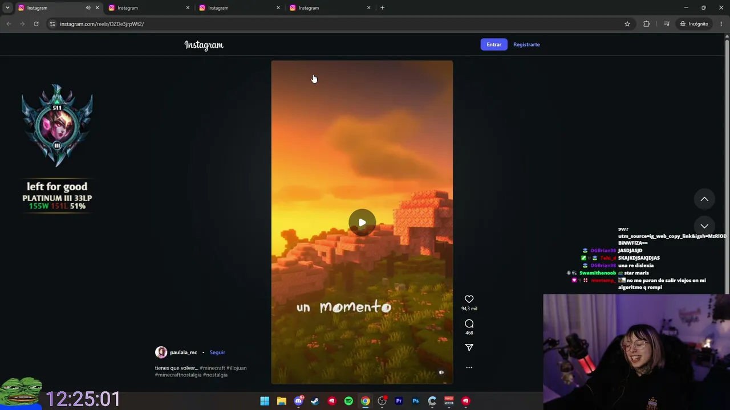Open the Chrome extensions puzzle icon
Image resolution: width=730 pixels, height=410 pixels.
pos(646,24)
